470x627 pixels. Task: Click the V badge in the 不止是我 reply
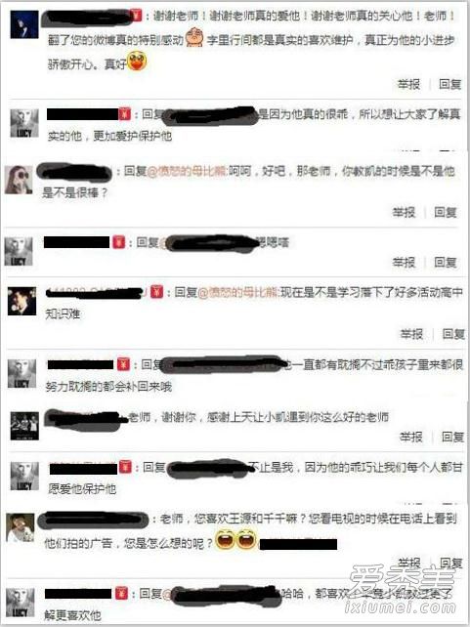point(126,467)
